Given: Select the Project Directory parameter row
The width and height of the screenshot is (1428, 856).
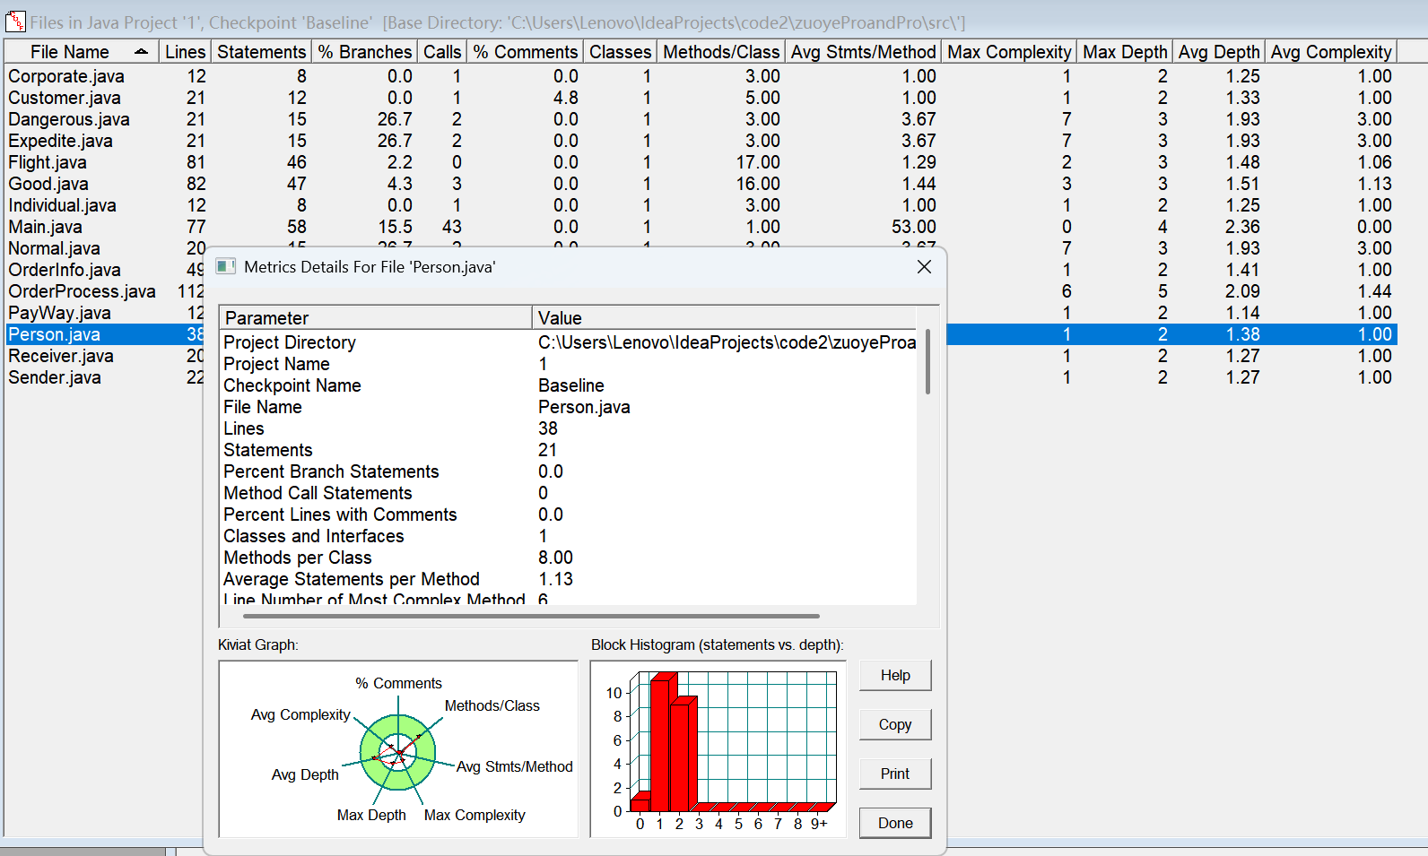Looking at the screenshot, I should pyautogui.click(x=569, y=342).
